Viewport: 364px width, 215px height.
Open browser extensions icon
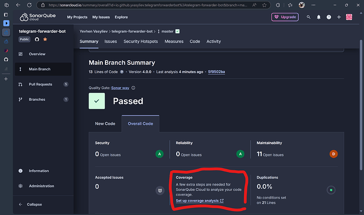277,5
